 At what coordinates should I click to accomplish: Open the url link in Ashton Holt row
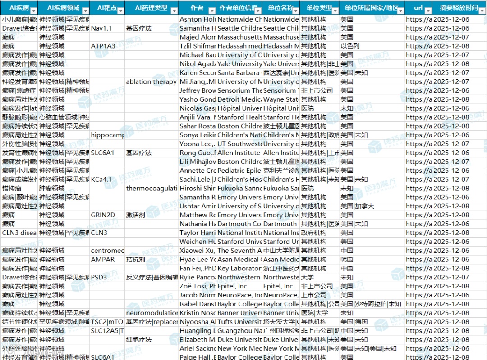pos(418,19)
